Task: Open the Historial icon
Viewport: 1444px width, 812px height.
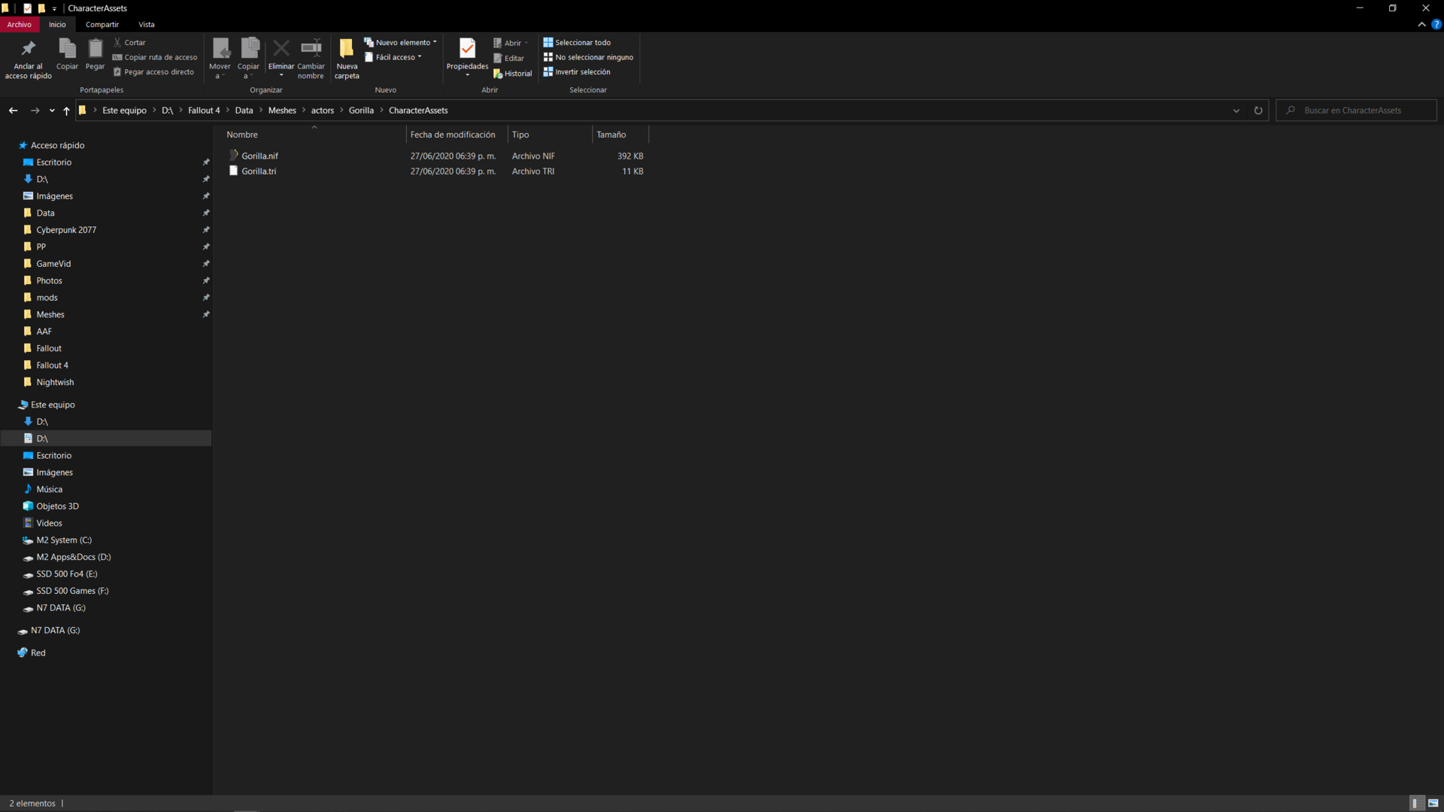Action: (x=498, y=73)
